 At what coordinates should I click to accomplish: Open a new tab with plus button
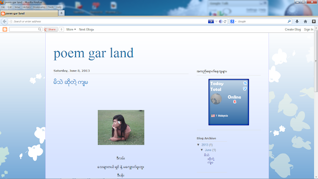(x=62, y=13)
